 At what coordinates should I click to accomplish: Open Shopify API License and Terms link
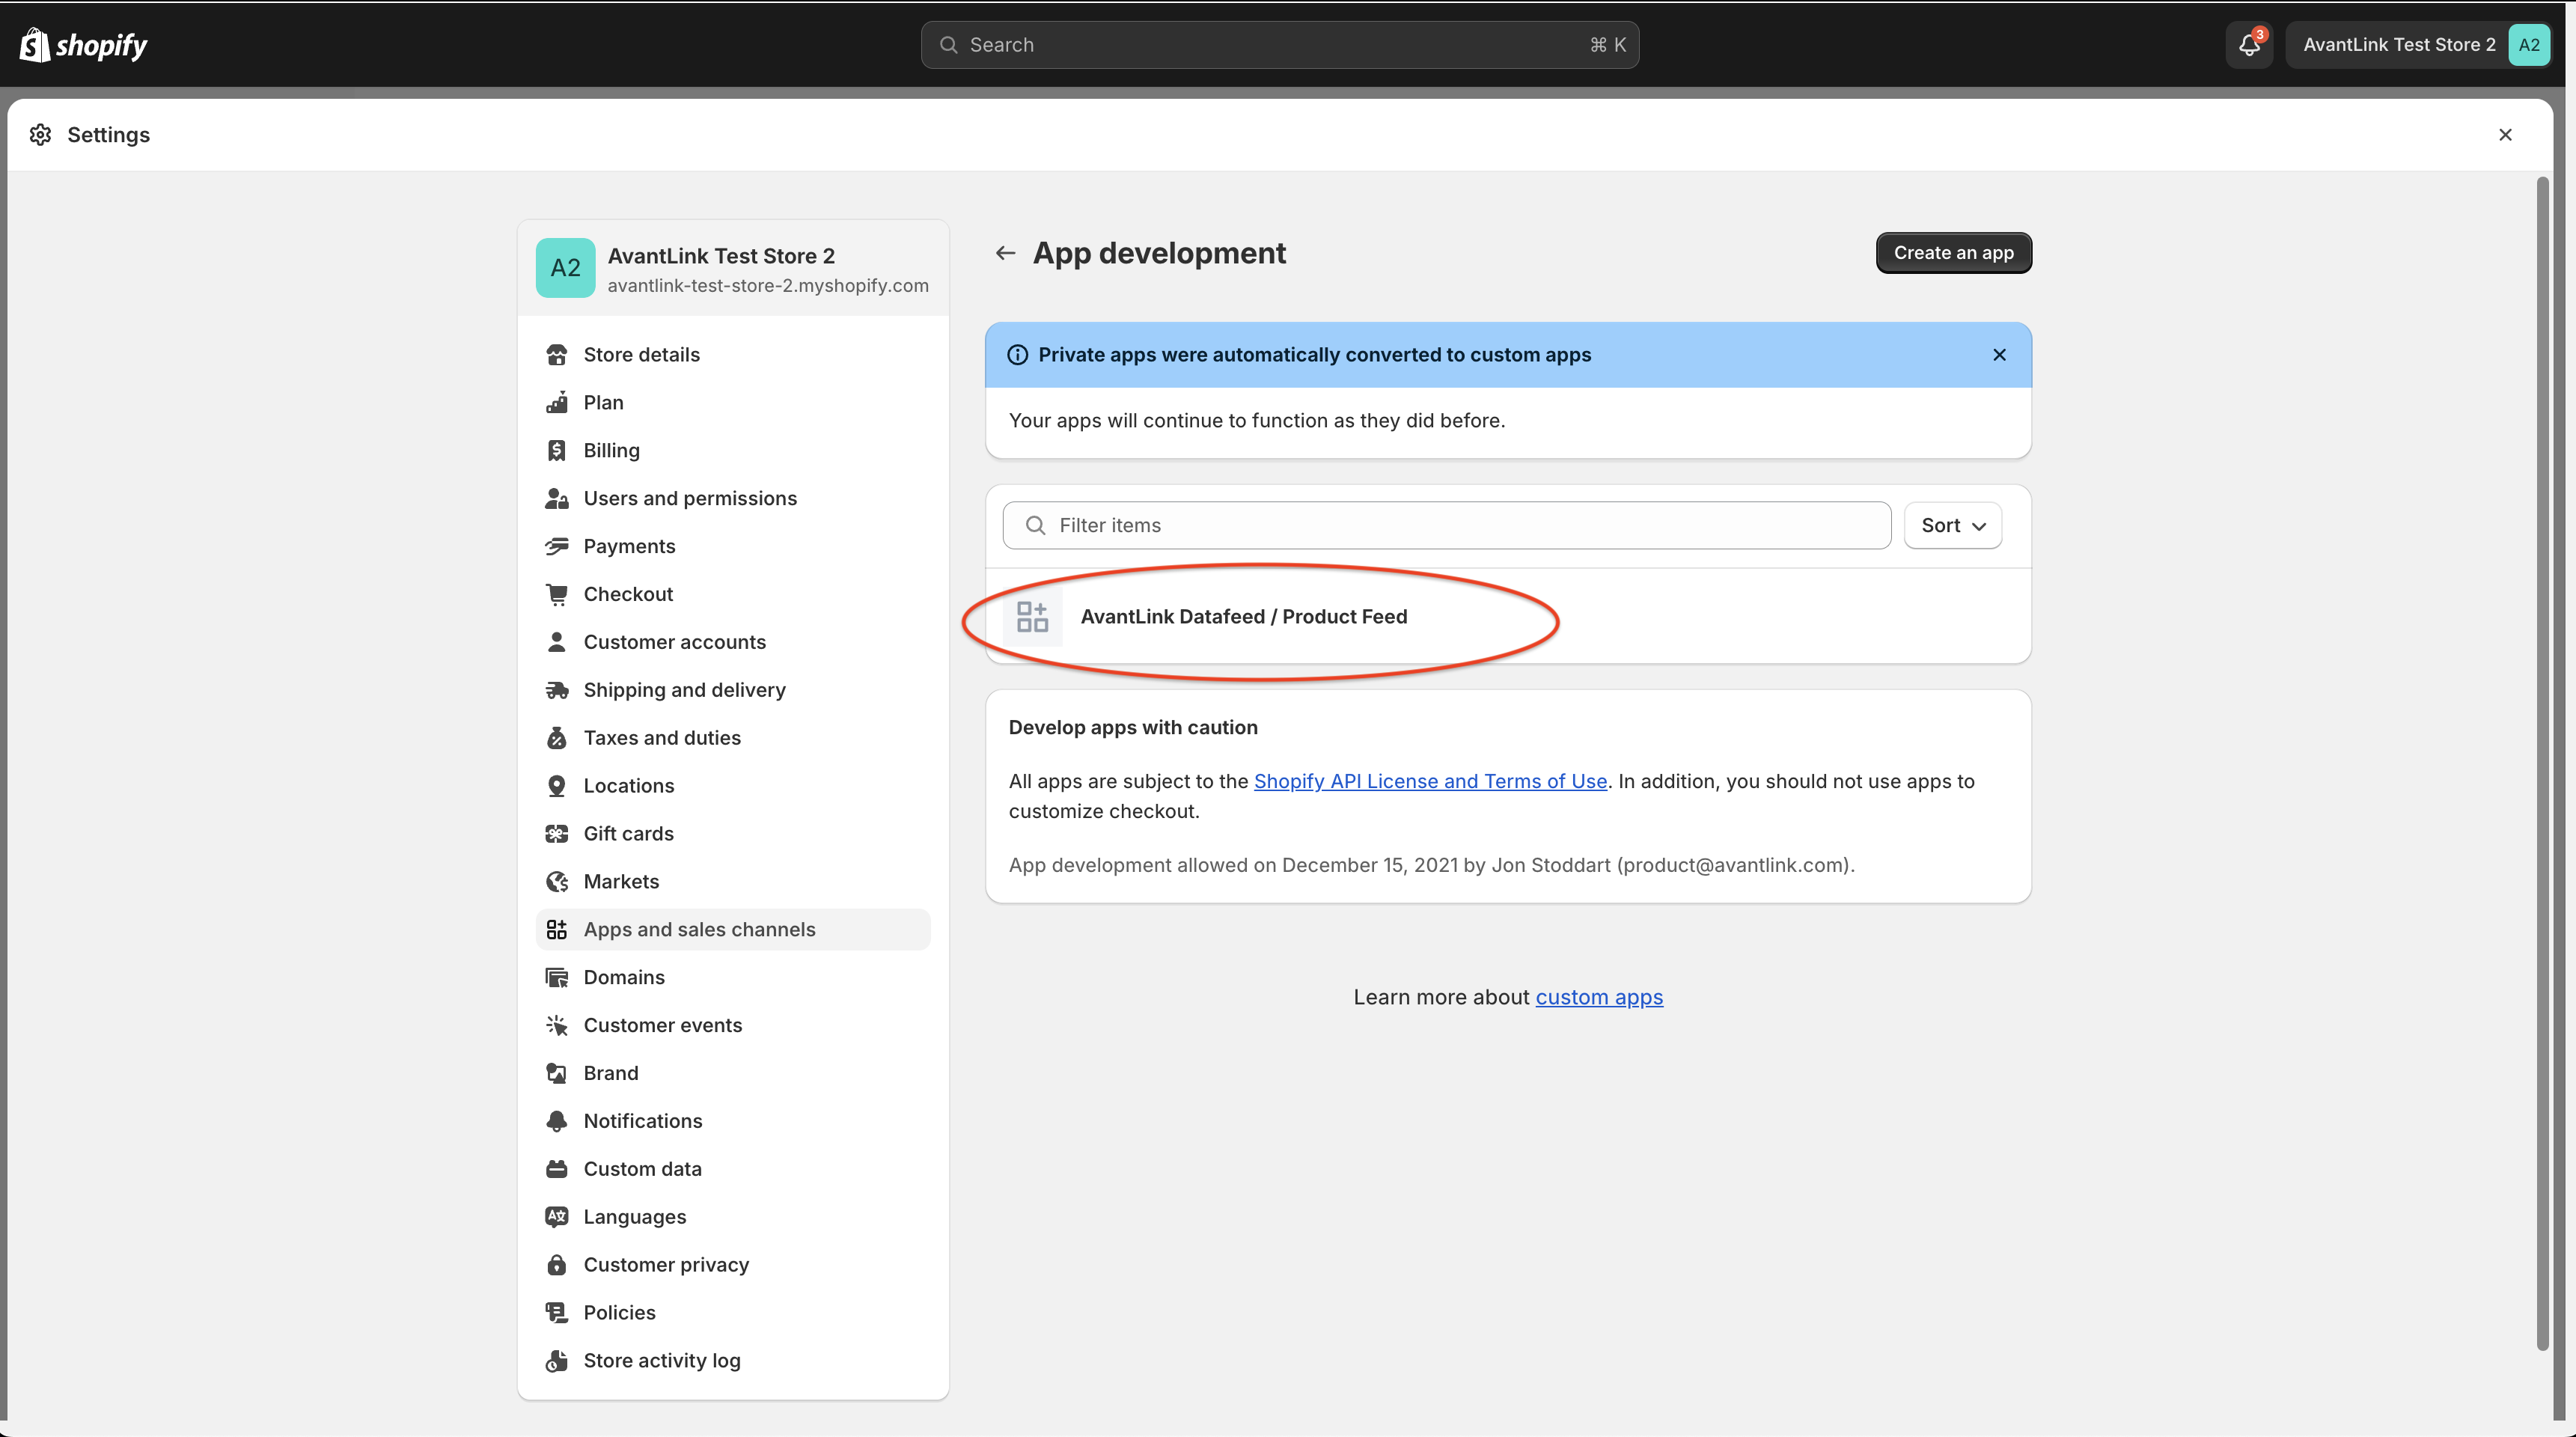pyautogui.click(x=1430, y=782)
